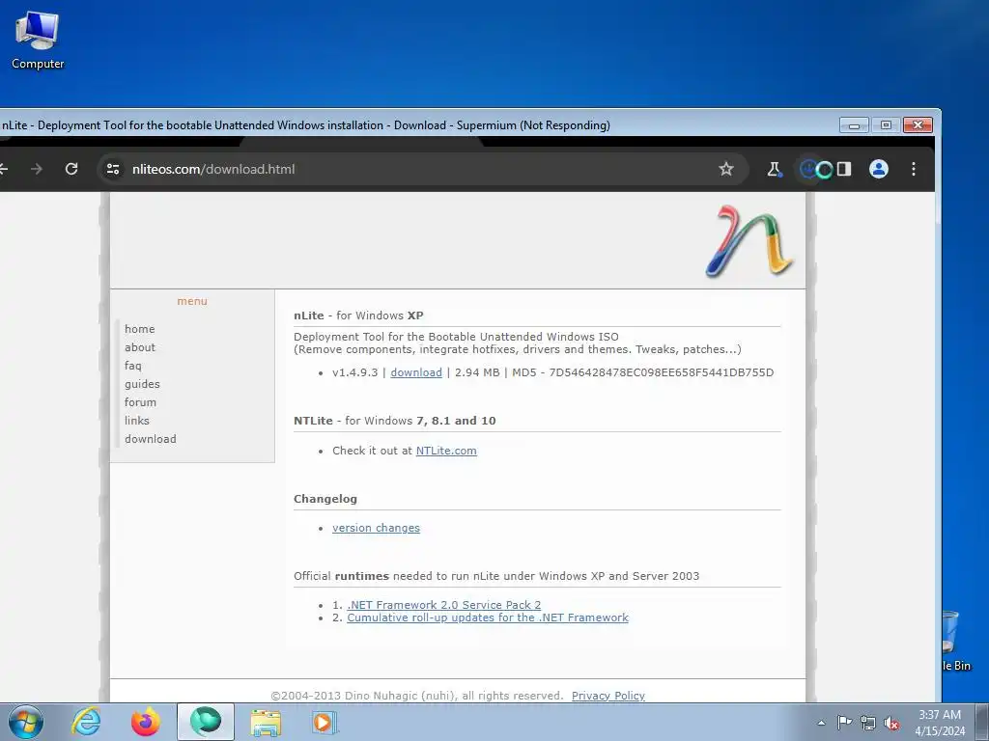Open the experiments flask icon
989x741 pixels.
(x=774, y=169)
